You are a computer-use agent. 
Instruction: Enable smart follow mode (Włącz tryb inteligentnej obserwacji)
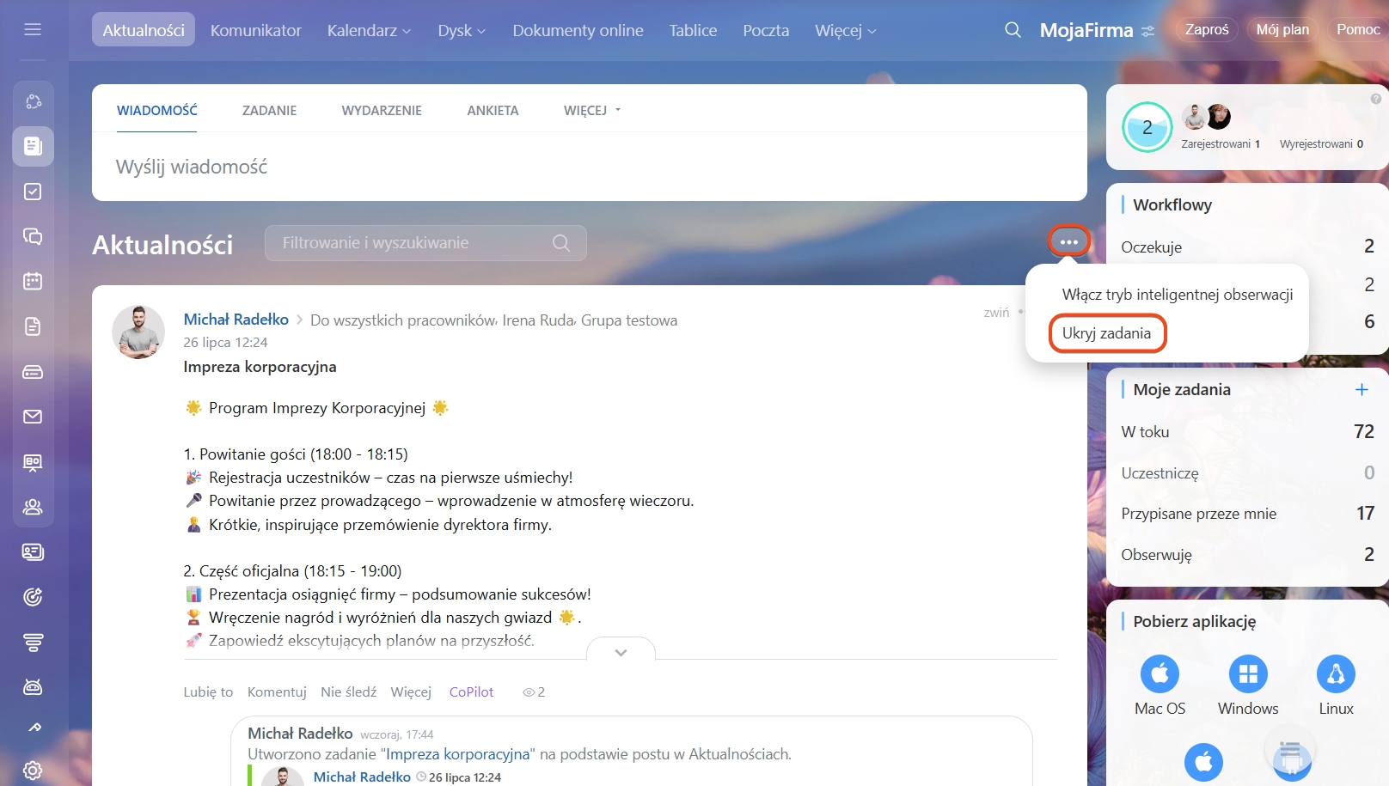pyautogui.click(x=1177, y=295)
